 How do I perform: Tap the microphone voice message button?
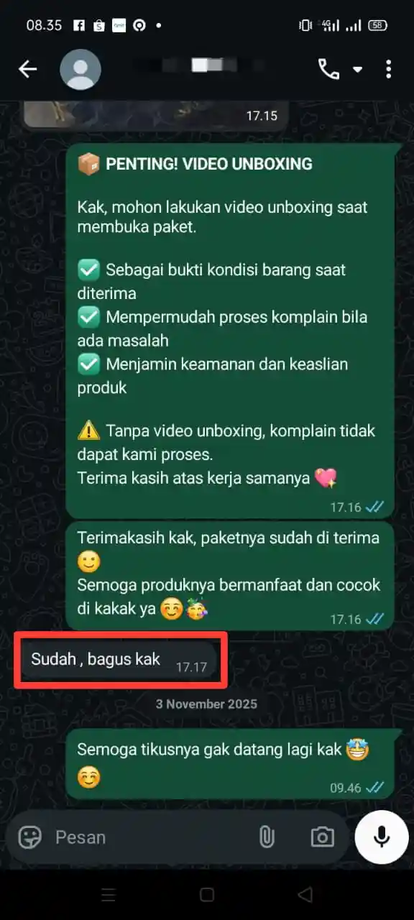382,837
